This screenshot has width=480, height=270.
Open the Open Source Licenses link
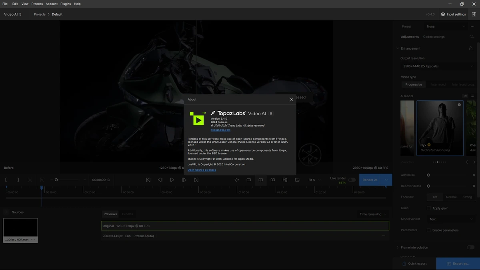click(202, 170)
